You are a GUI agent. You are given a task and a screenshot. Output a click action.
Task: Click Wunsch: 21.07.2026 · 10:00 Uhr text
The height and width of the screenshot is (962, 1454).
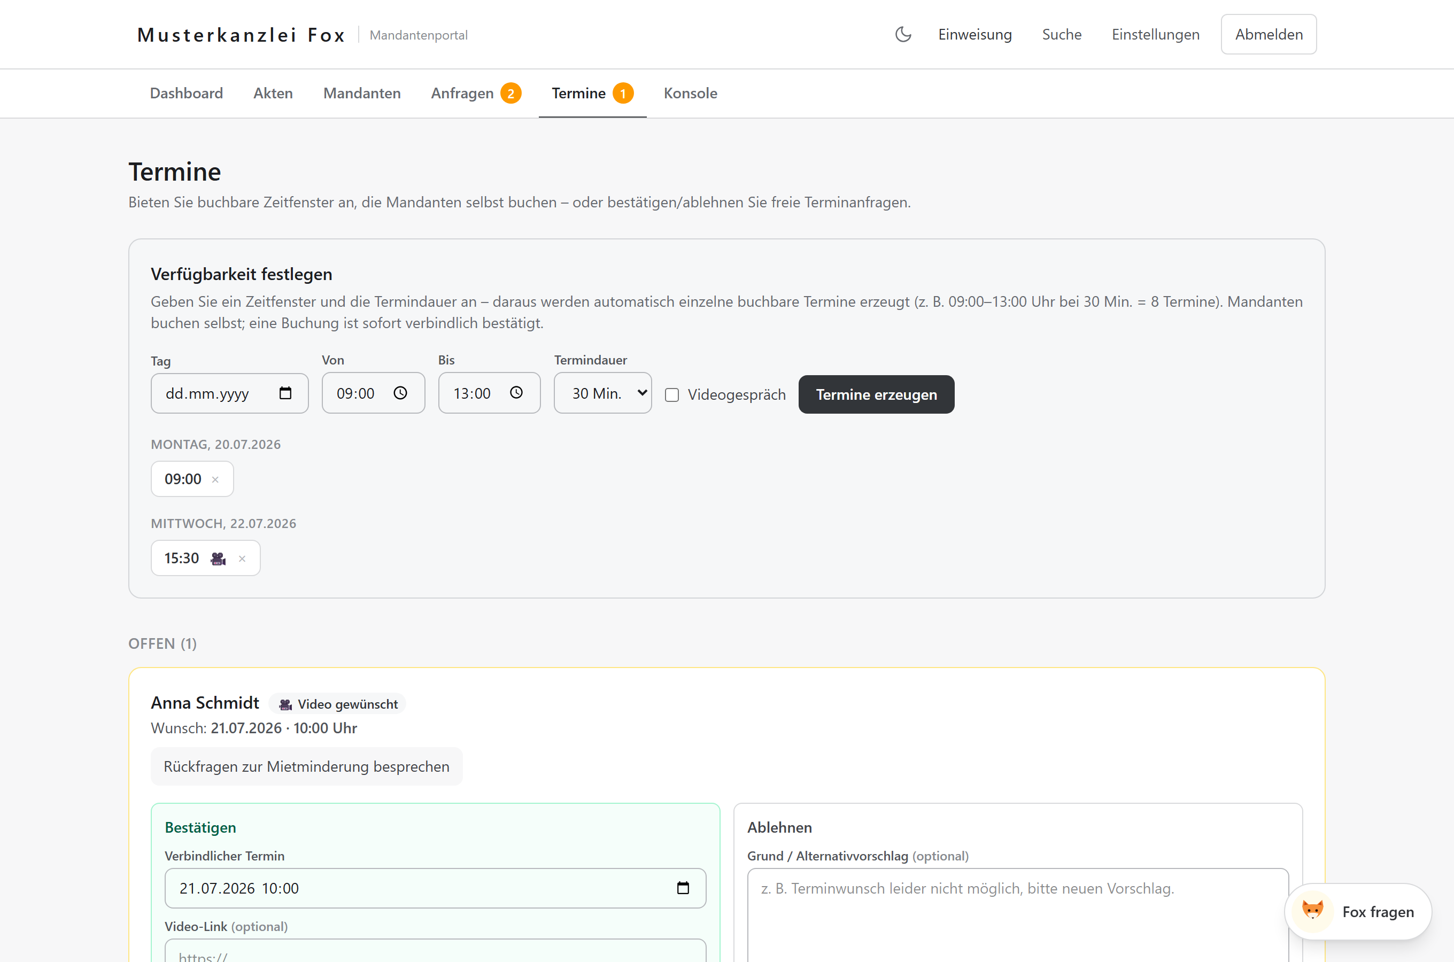(254, 728)
